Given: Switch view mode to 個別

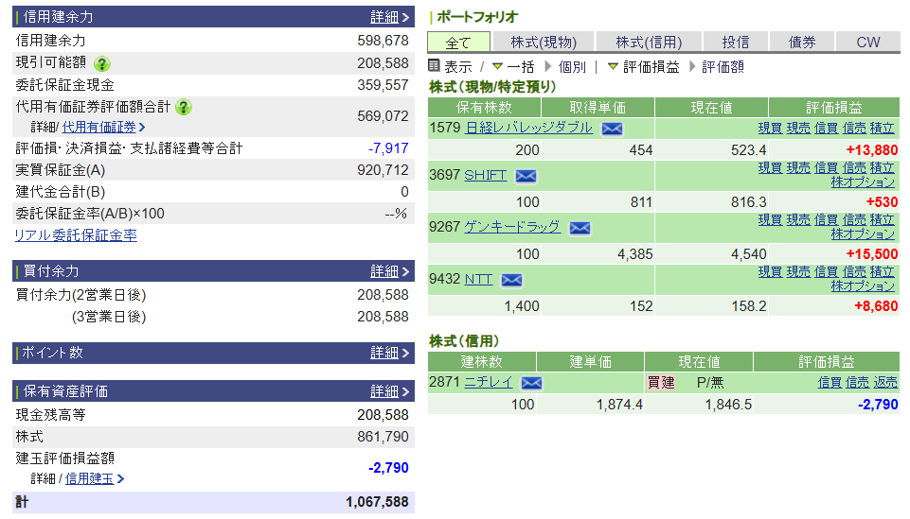Looking at the screenshot, I should (572, 67).
